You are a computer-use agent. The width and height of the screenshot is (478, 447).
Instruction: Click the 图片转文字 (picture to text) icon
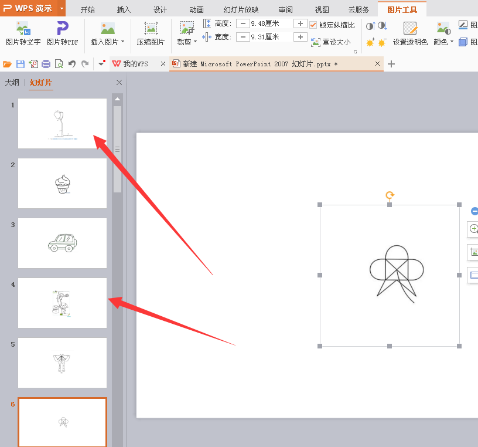pos(23,28)
